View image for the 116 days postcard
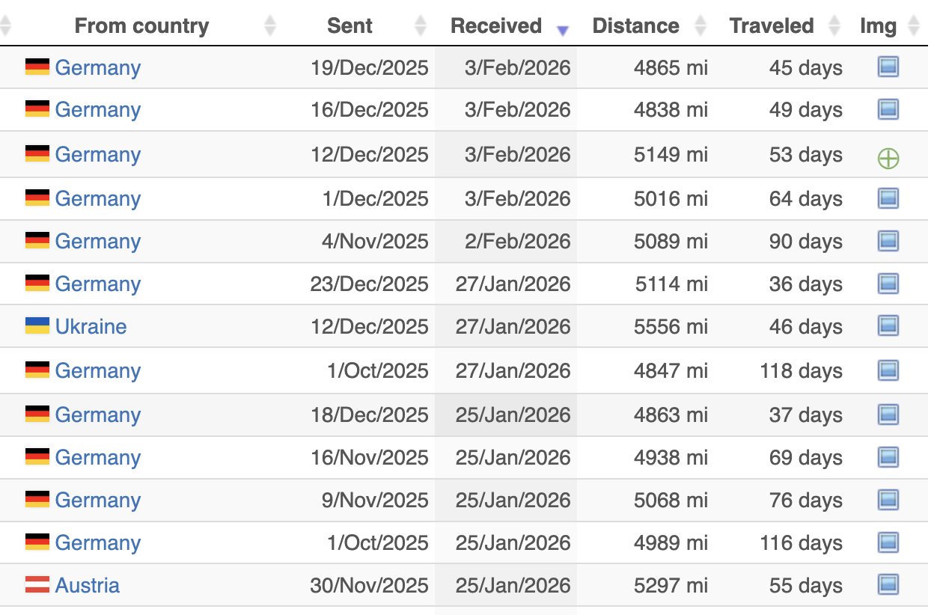 tap(888, 542)
